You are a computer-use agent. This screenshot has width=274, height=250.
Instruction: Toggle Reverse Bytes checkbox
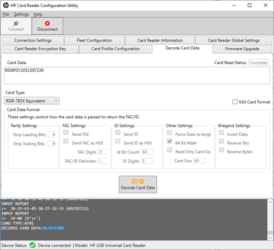[222, 150]
